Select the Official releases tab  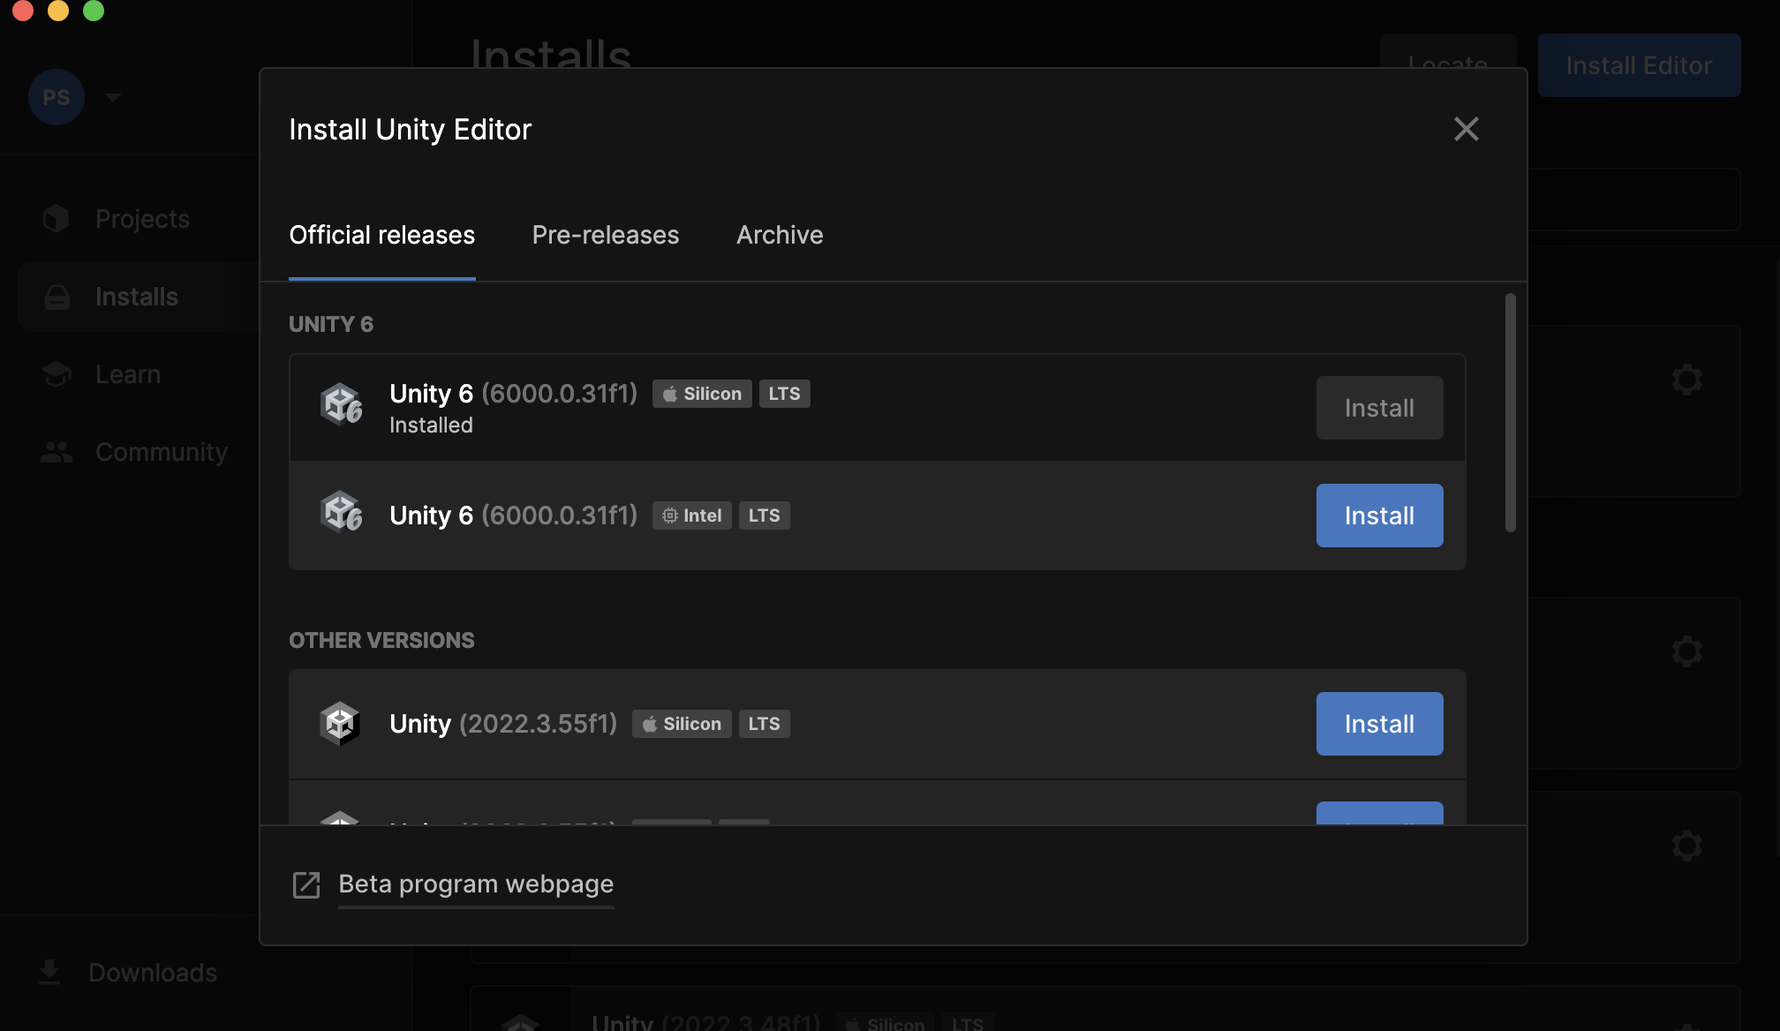click(381, 235)
